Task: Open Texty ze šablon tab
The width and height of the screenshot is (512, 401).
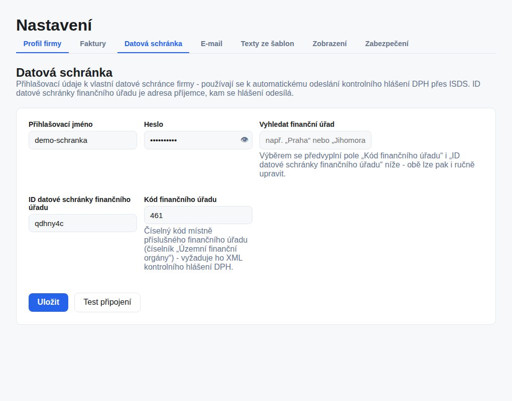Action: click(x=267, y=44)
